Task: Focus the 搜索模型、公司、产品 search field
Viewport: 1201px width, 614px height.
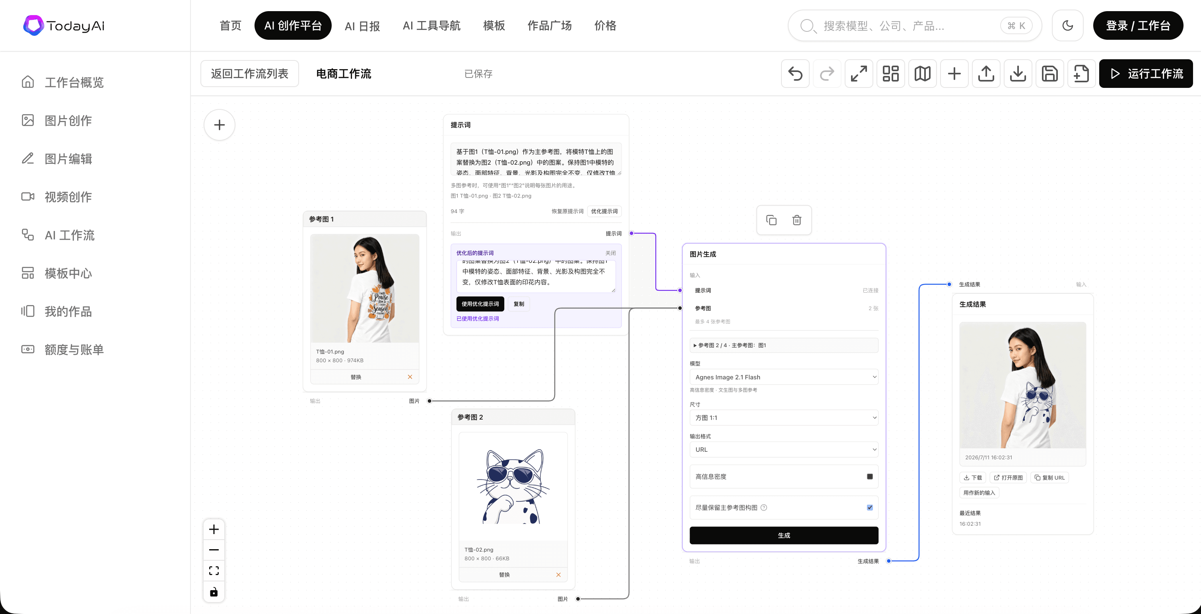Action: pos(915,25)
